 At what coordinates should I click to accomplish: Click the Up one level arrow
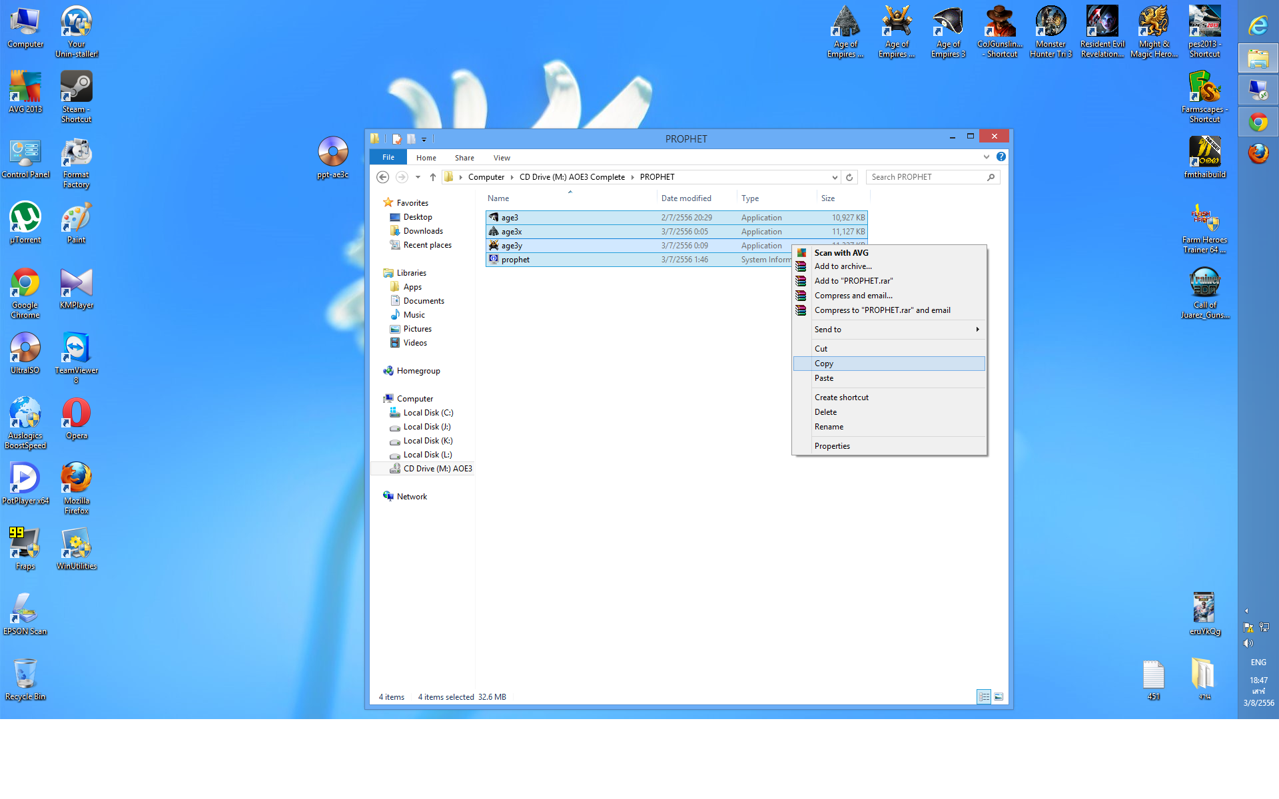coord(433,177)
